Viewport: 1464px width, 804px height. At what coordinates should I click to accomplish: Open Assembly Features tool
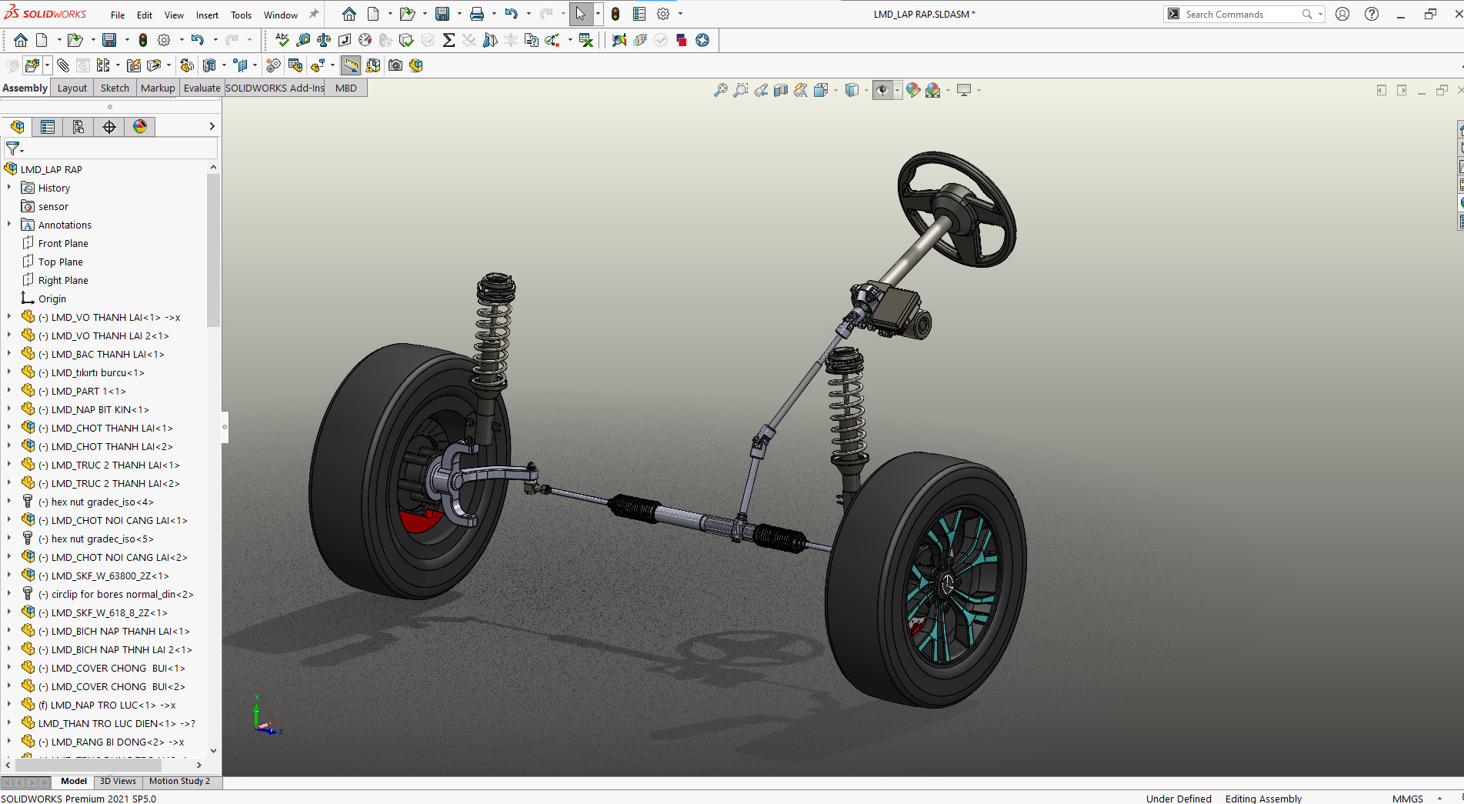pos(209,65)
